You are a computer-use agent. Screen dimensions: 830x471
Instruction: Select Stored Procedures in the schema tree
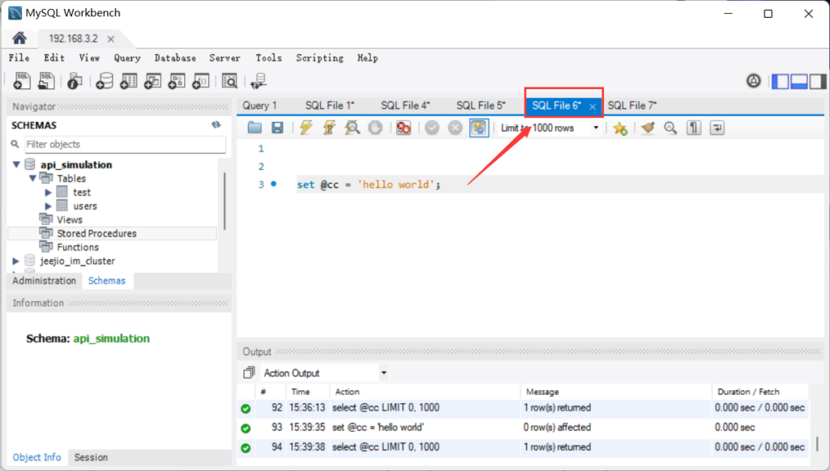pyautogui.click(x=96, y=233)
